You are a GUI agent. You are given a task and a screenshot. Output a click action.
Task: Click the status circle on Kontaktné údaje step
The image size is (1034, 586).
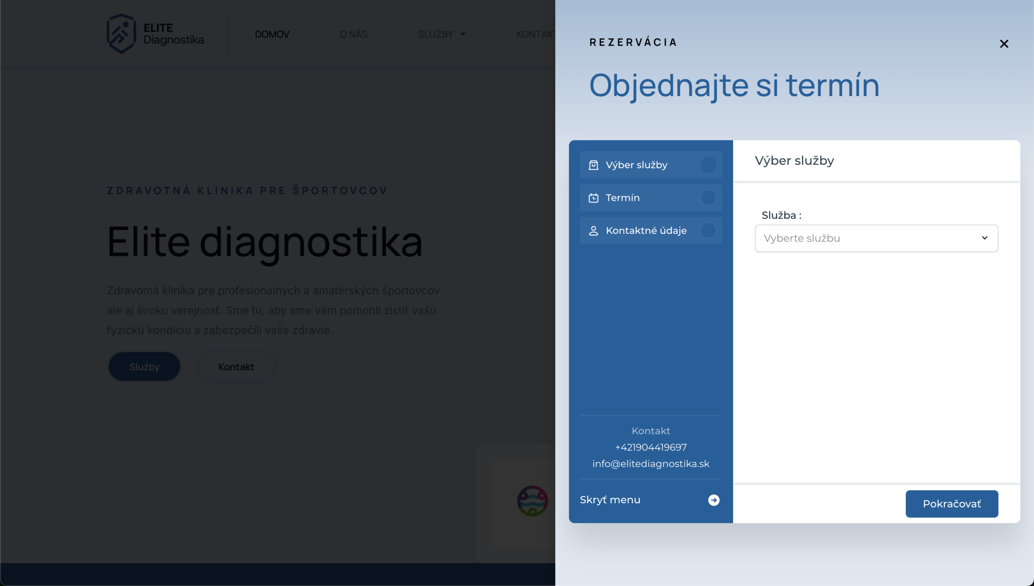[708, 231]
